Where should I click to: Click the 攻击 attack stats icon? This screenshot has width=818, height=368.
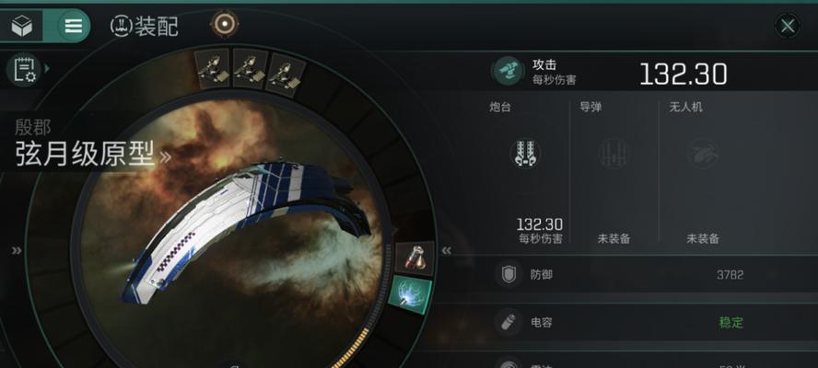click(x=508, y=72)
